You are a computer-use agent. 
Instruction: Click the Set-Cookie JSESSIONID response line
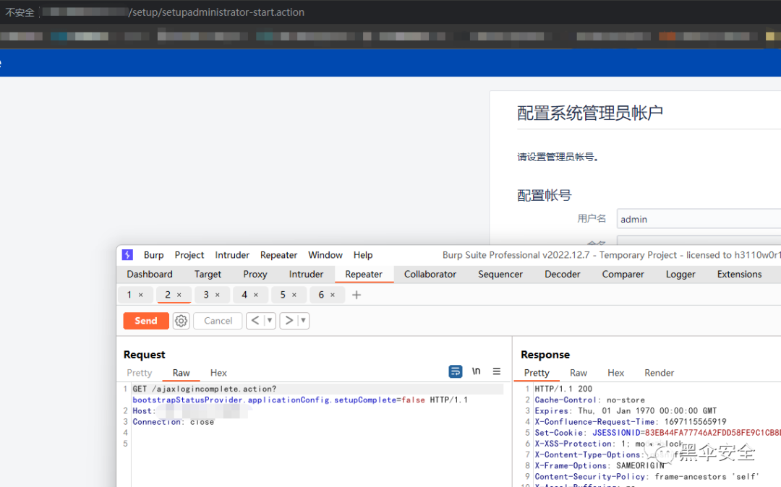coord(657,433)
